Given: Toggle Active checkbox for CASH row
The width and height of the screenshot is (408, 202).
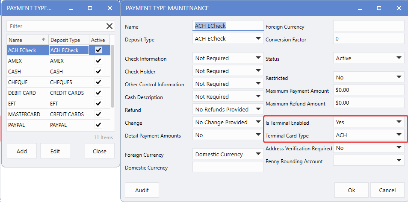Looking at the screenshot, I should tap(98, 72).
